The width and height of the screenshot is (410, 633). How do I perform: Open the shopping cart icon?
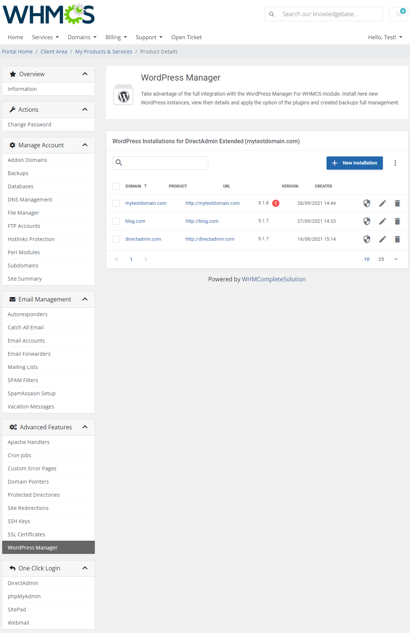pyautogui.click(x=399, y=14)
